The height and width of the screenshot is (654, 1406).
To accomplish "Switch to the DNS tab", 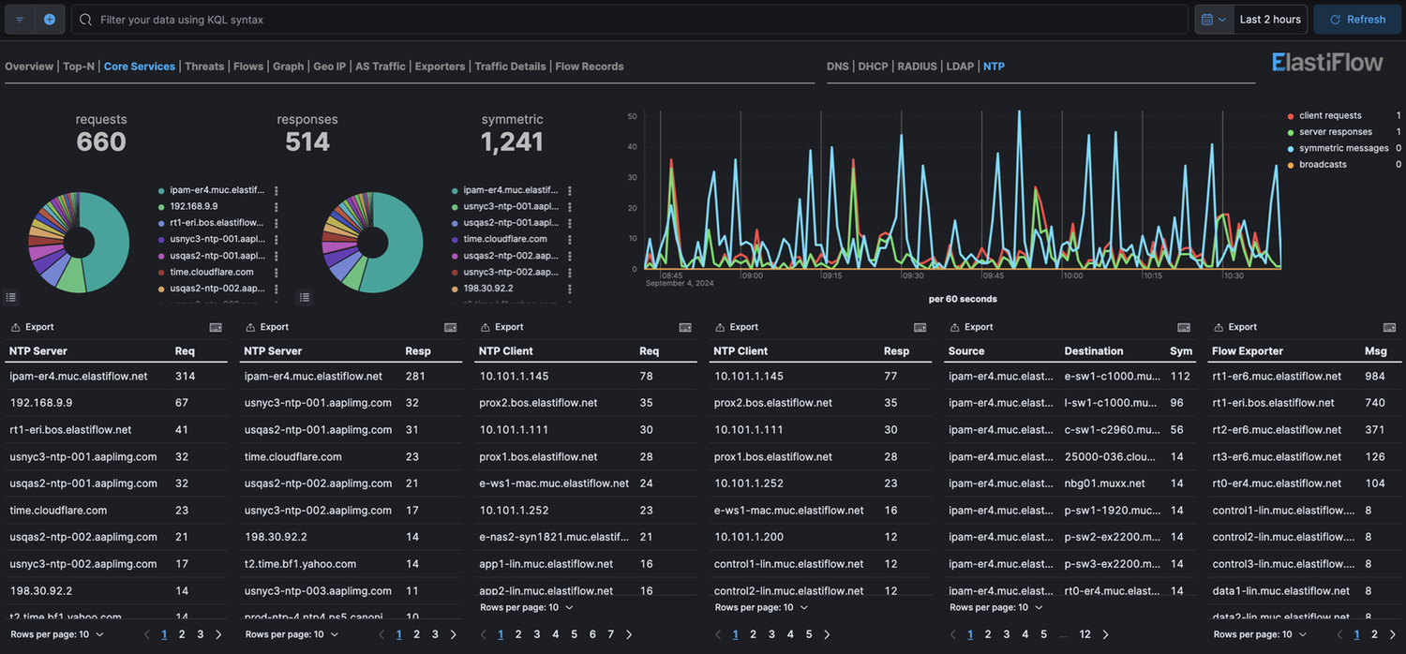I will [x=837, y=66].
